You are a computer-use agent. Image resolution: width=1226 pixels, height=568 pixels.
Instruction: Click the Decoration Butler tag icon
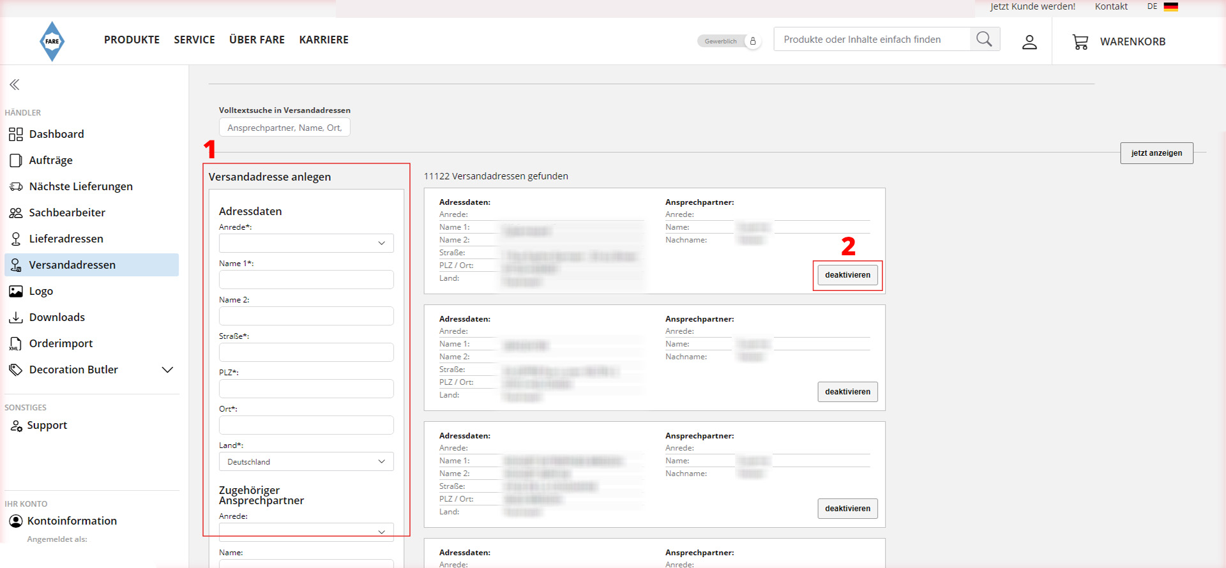click(x=16, y=370)
